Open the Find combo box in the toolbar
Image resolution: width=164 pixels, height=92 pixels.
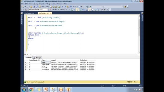[113, 7]
